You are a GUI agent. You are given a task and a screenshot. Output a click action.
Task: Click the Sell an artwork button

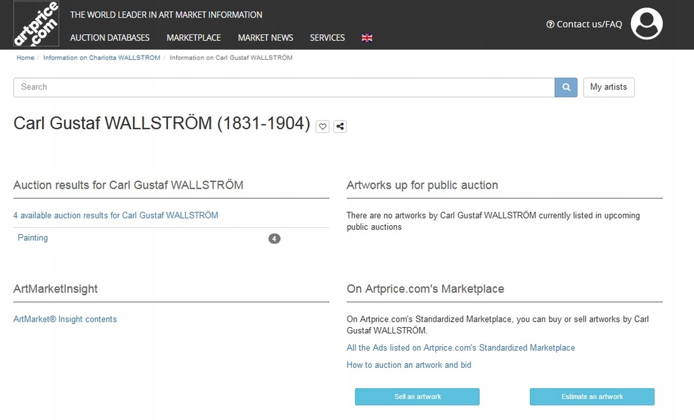tap(417, 396)
